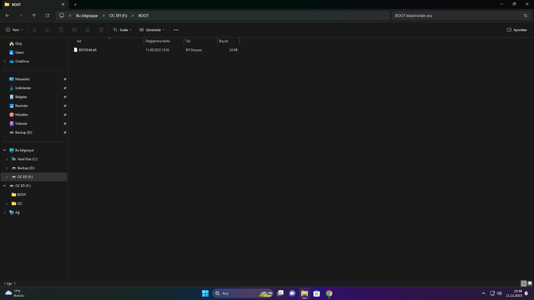Open the Görüntüle view menu
The height and width of the screenshot is (300, 534).
pyautogui.click(x=152, y=30)
